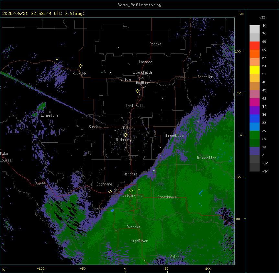Click the purple 10 dBZ color swatch
The width and height of the screenshot is (279, 273).
click(254, 151)
